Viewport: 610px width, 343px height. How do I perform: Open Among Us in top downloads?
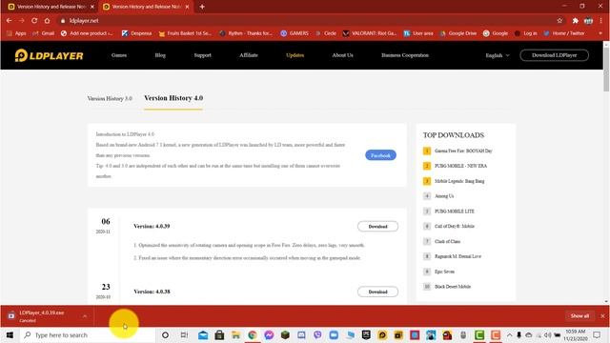444,196
